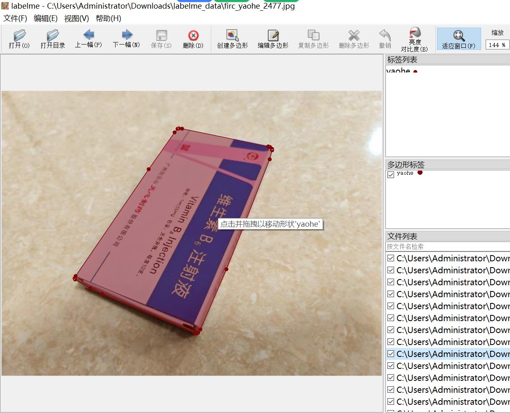Click the red color dot beside polygon label yaohe

point(420,173)
